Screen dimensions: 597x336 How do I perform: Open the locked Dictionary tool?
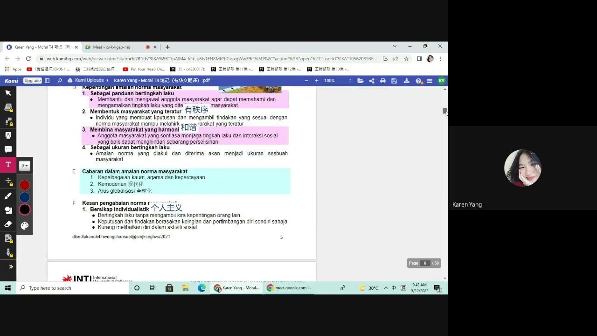tap(8, 107)
